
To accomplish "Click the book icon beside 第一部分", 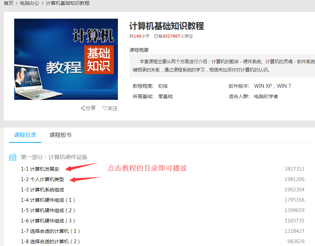I will [x=13, y=157].
